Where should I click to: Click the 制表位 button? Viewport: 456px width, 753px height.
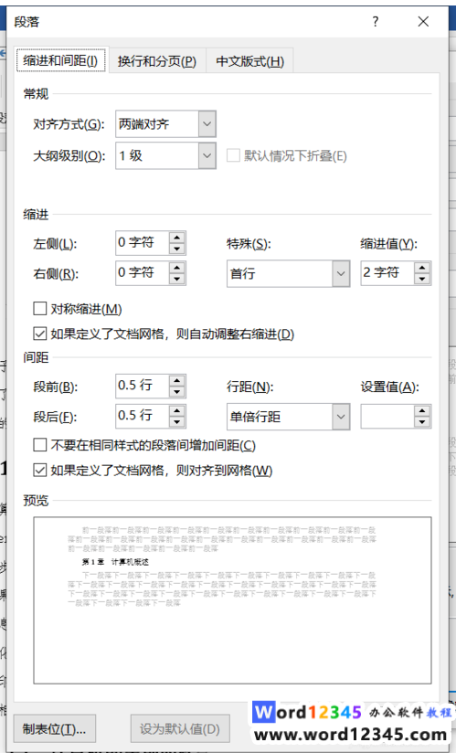tap(54, 729)
